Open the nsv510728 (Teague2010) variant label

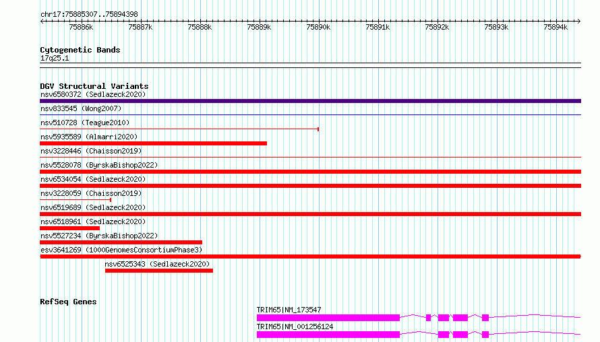pyautogui.click(x=85, y=123)
